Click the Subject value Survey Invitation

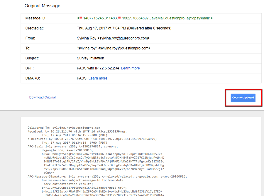pyautogui.click(x=91, y=58)
